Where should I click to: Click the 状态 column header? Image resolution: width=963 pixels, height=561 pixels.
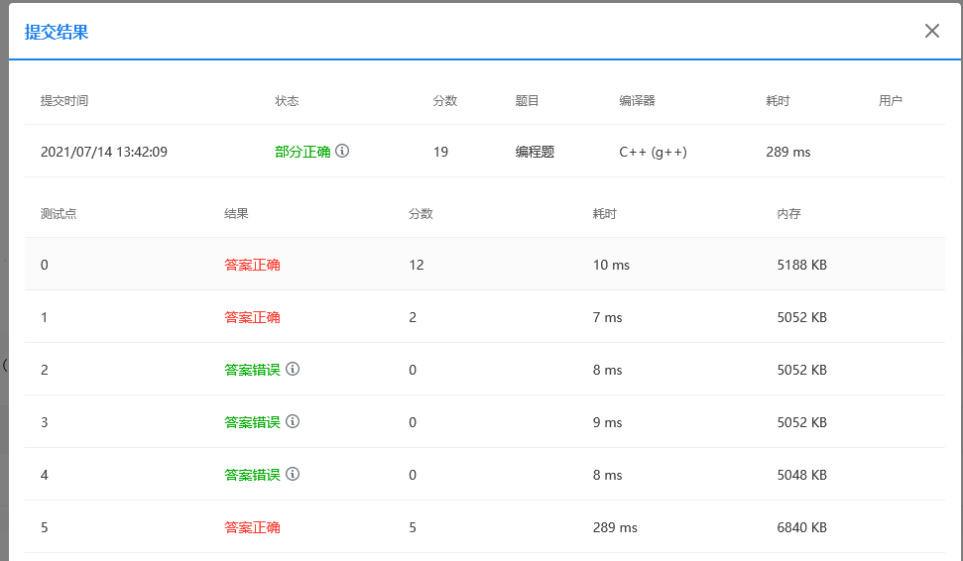(x=287, y=101)
